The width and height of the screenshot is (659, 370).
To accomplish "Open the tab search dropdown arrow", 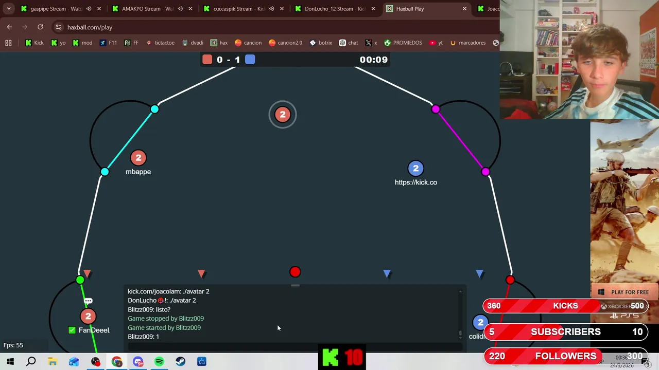I will [9, 9].
